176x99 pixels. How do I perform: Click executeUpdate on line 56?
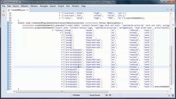click(162, 87)
